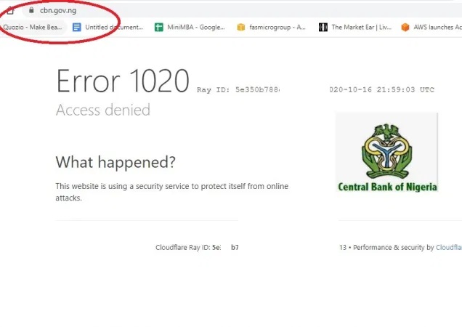Click the yellow box fasmicrogroup icon
The image size is (462, 327).
click(x=241, y=28)
